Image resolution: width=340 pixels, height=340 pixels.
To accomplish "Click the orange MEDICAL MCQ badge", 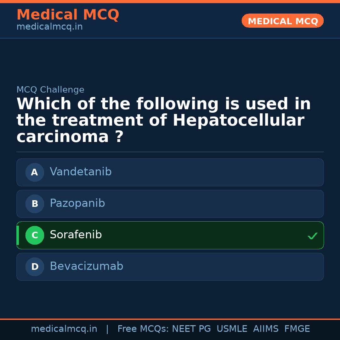I will (282, 21).
